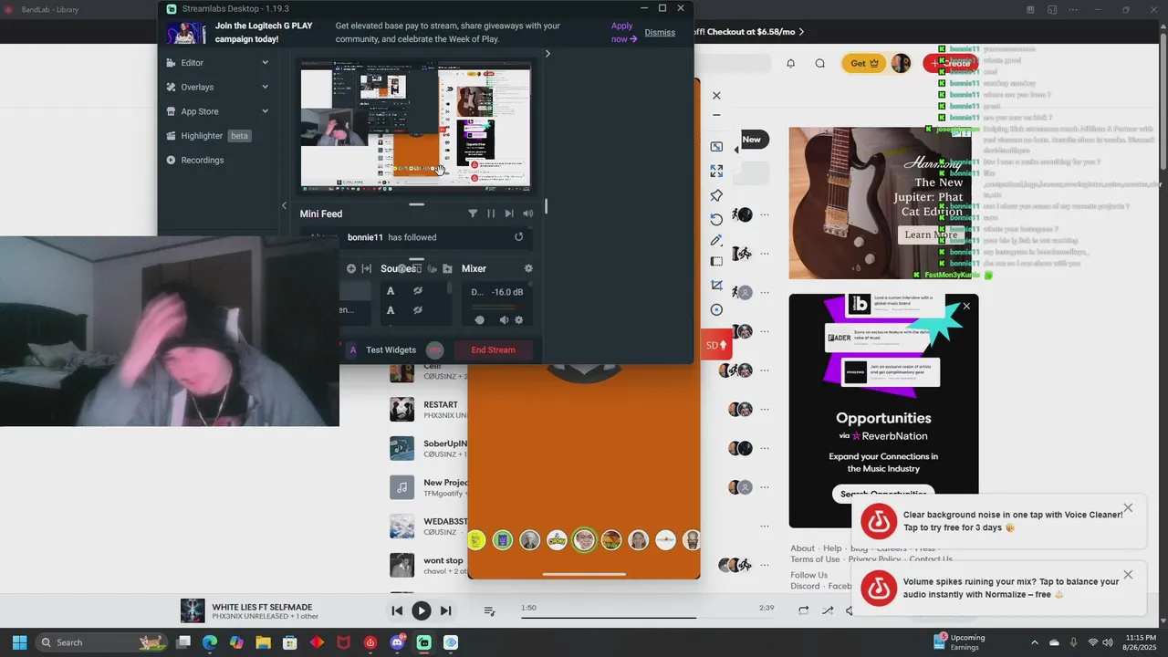The image size is (1168, 657).
Task: Toggle the REC recording button
Action: pyautogui.click(x=435, y=349)
